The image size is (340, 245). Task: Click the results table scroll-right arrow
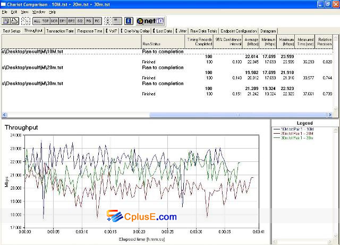click(329, 115)
